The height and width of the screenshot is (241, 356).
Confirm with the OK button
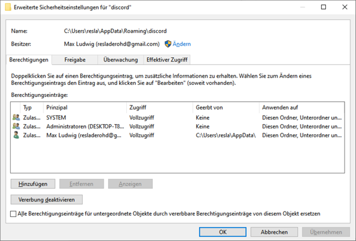tap(223, 232)
